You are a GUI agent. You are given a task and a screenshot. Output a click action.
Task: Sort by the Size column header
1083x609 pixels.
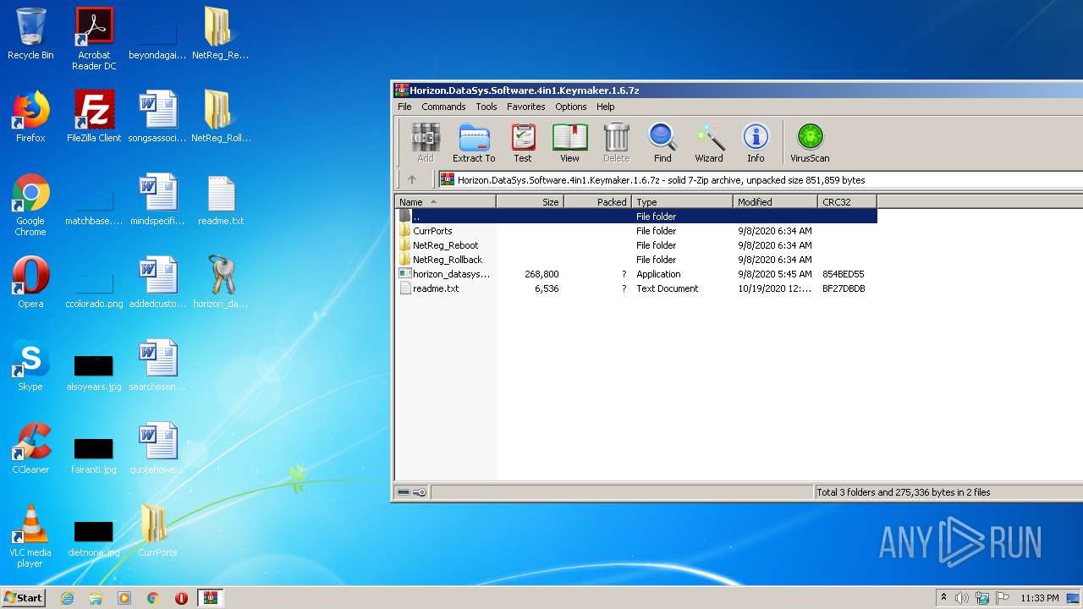click(x=530, y=201)
